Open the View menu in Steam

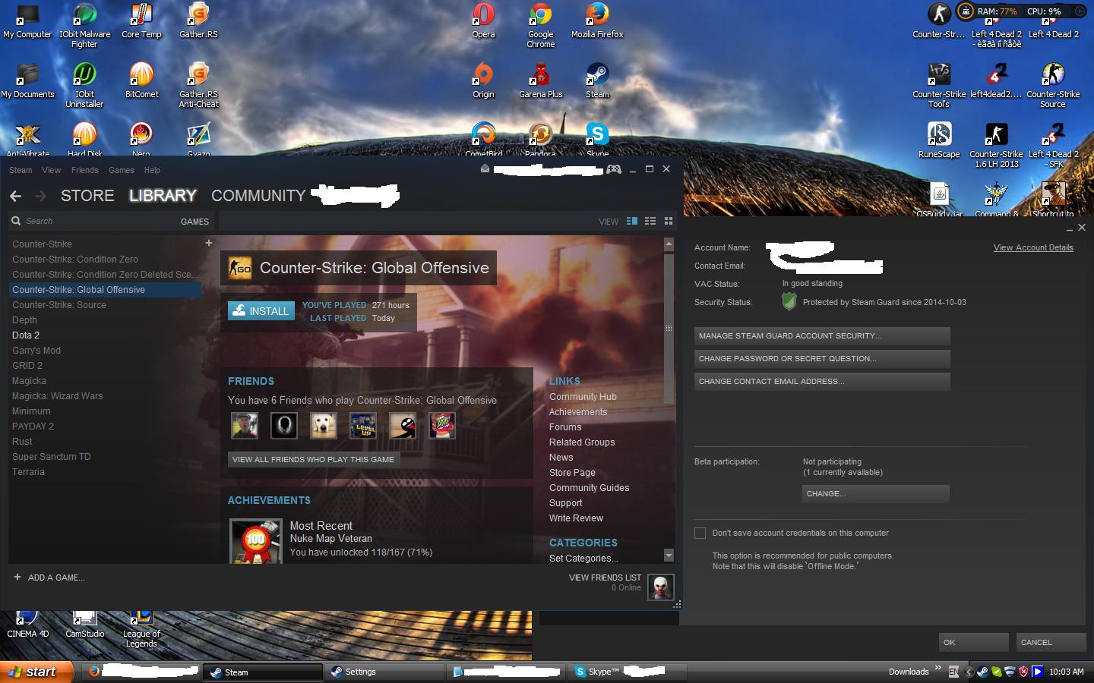coord(51,170)
